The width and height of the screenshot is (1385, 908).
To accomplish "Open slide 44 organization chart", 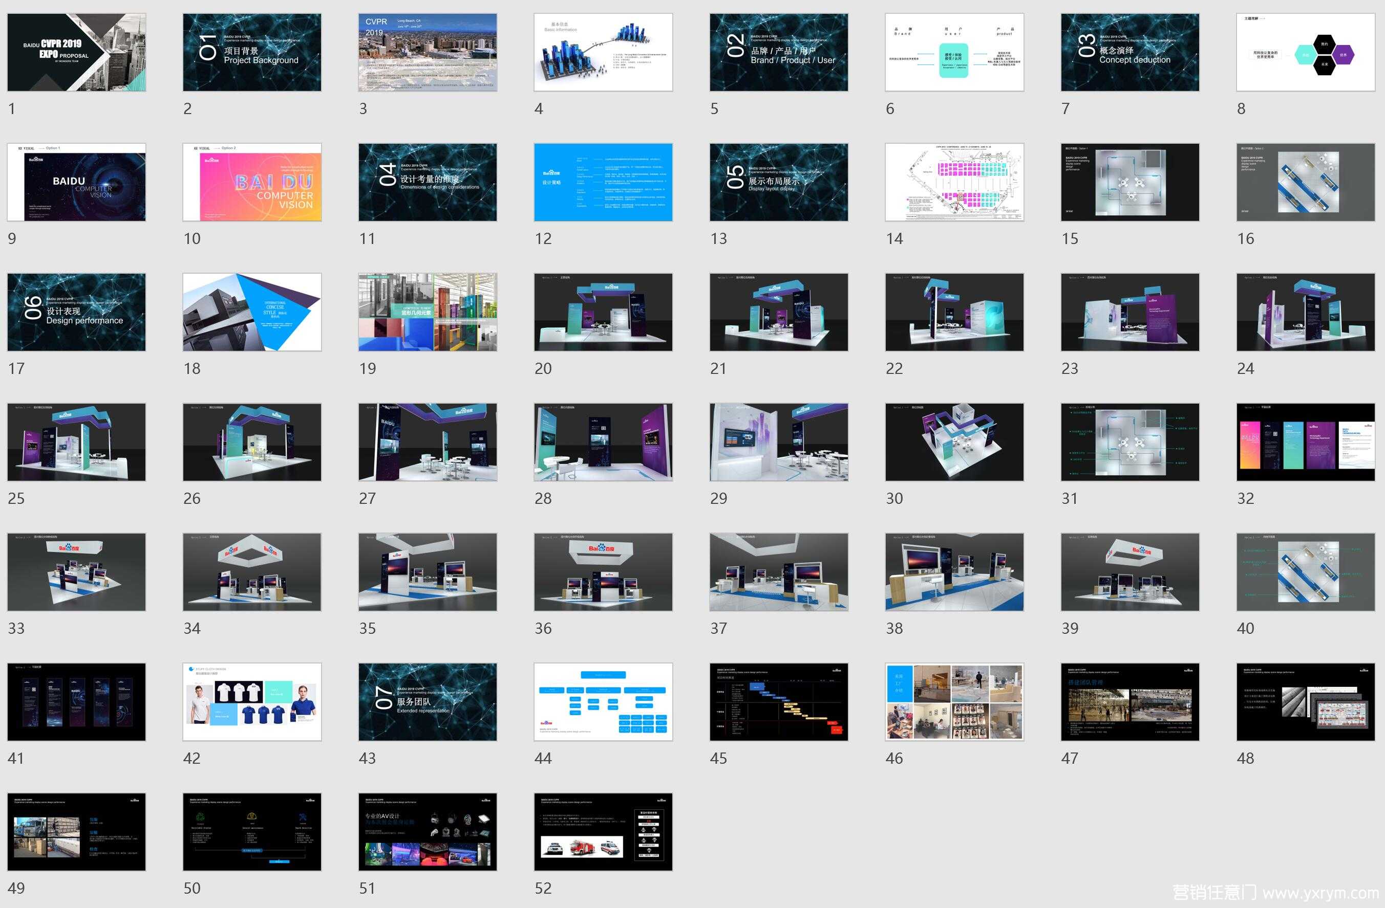I will click(x=604, y=702).
